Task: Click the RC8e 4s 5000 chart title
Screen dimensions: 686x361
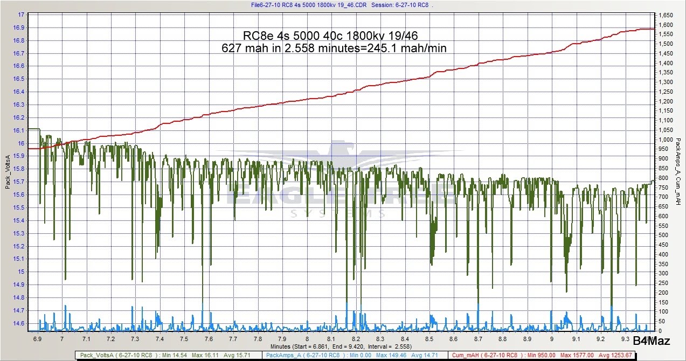Action: [x=330, y=36]
